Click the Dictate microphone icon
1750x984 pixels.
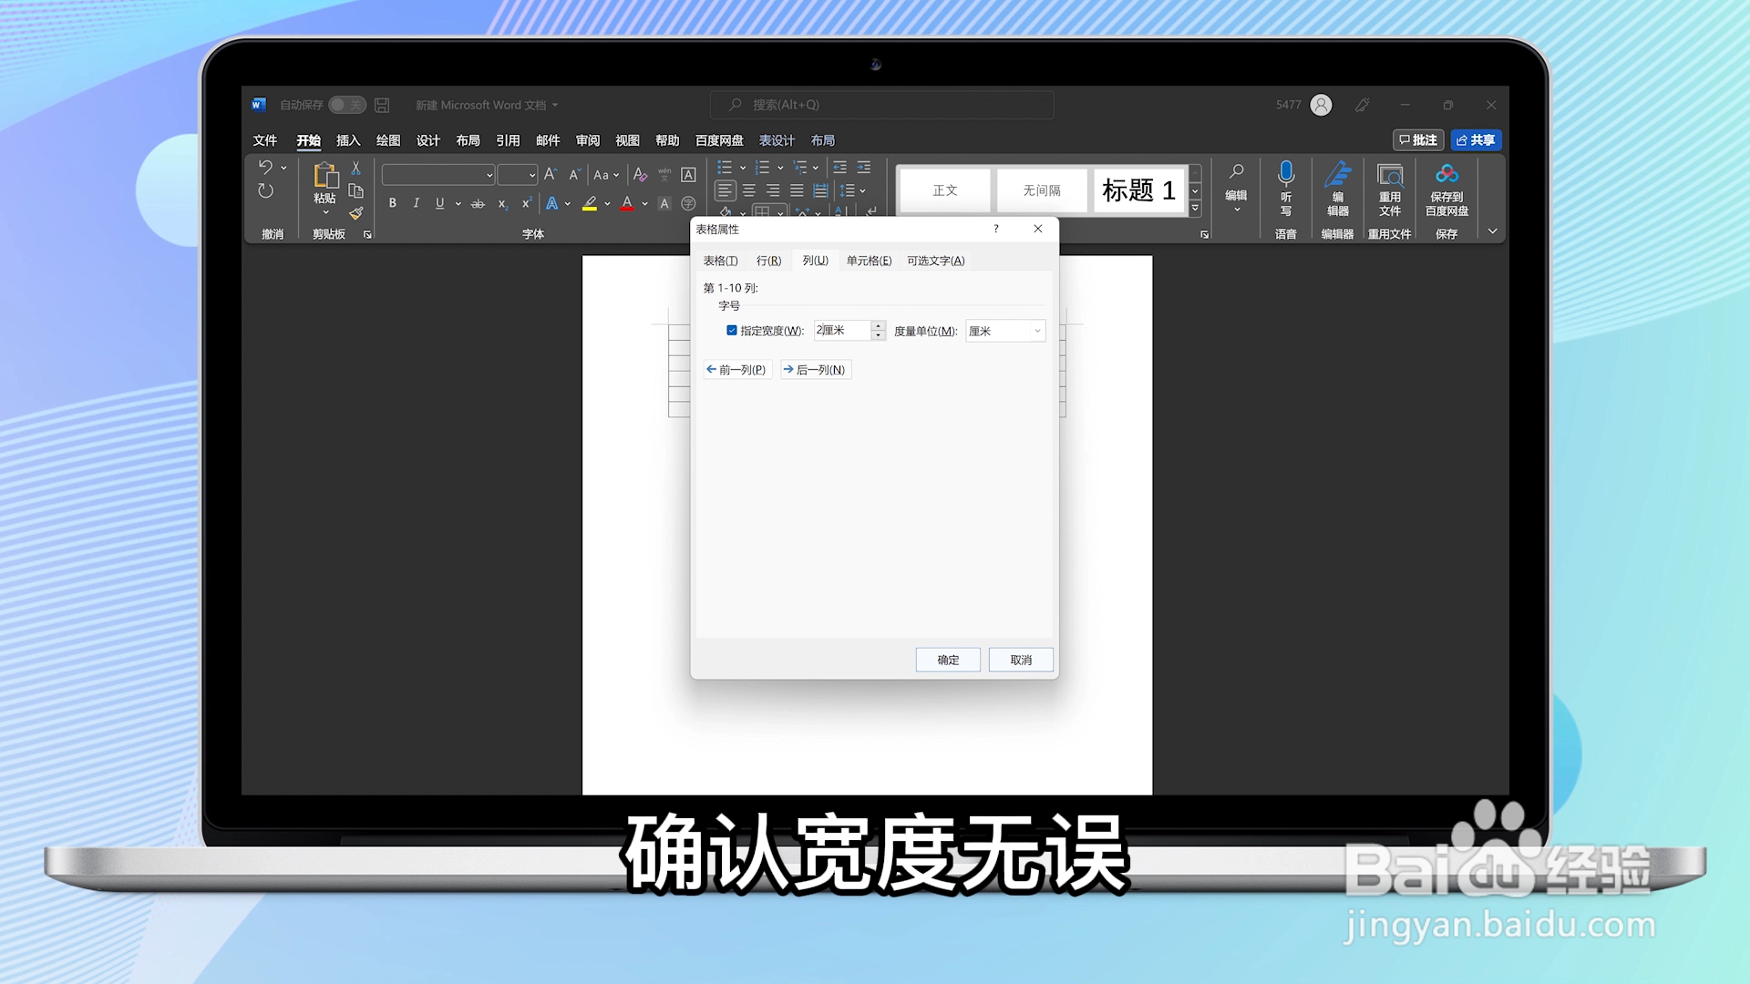click(x=1286, y=173)
